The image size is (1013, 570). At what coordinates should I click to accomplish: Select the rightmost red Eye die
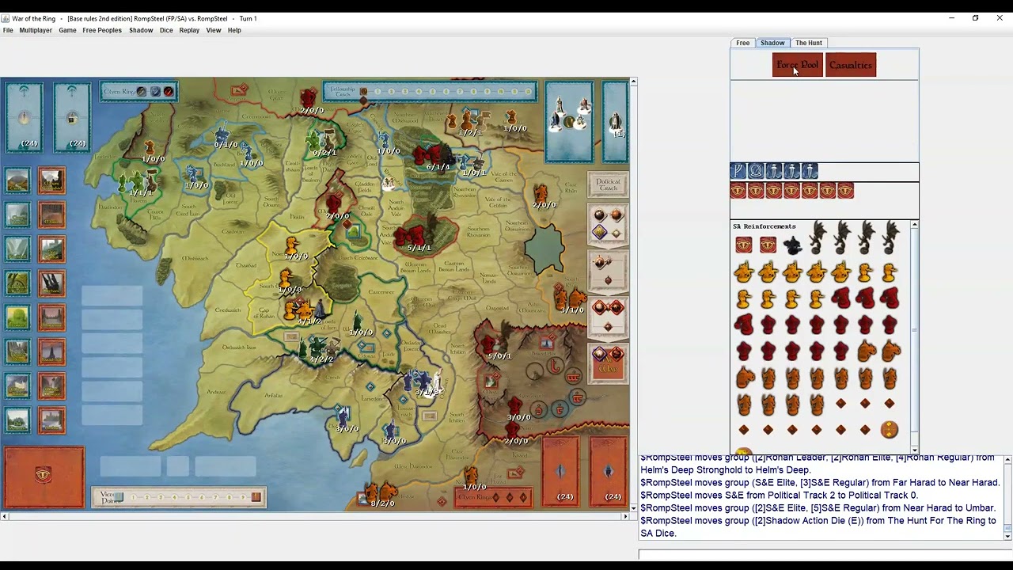coord(845,191)
